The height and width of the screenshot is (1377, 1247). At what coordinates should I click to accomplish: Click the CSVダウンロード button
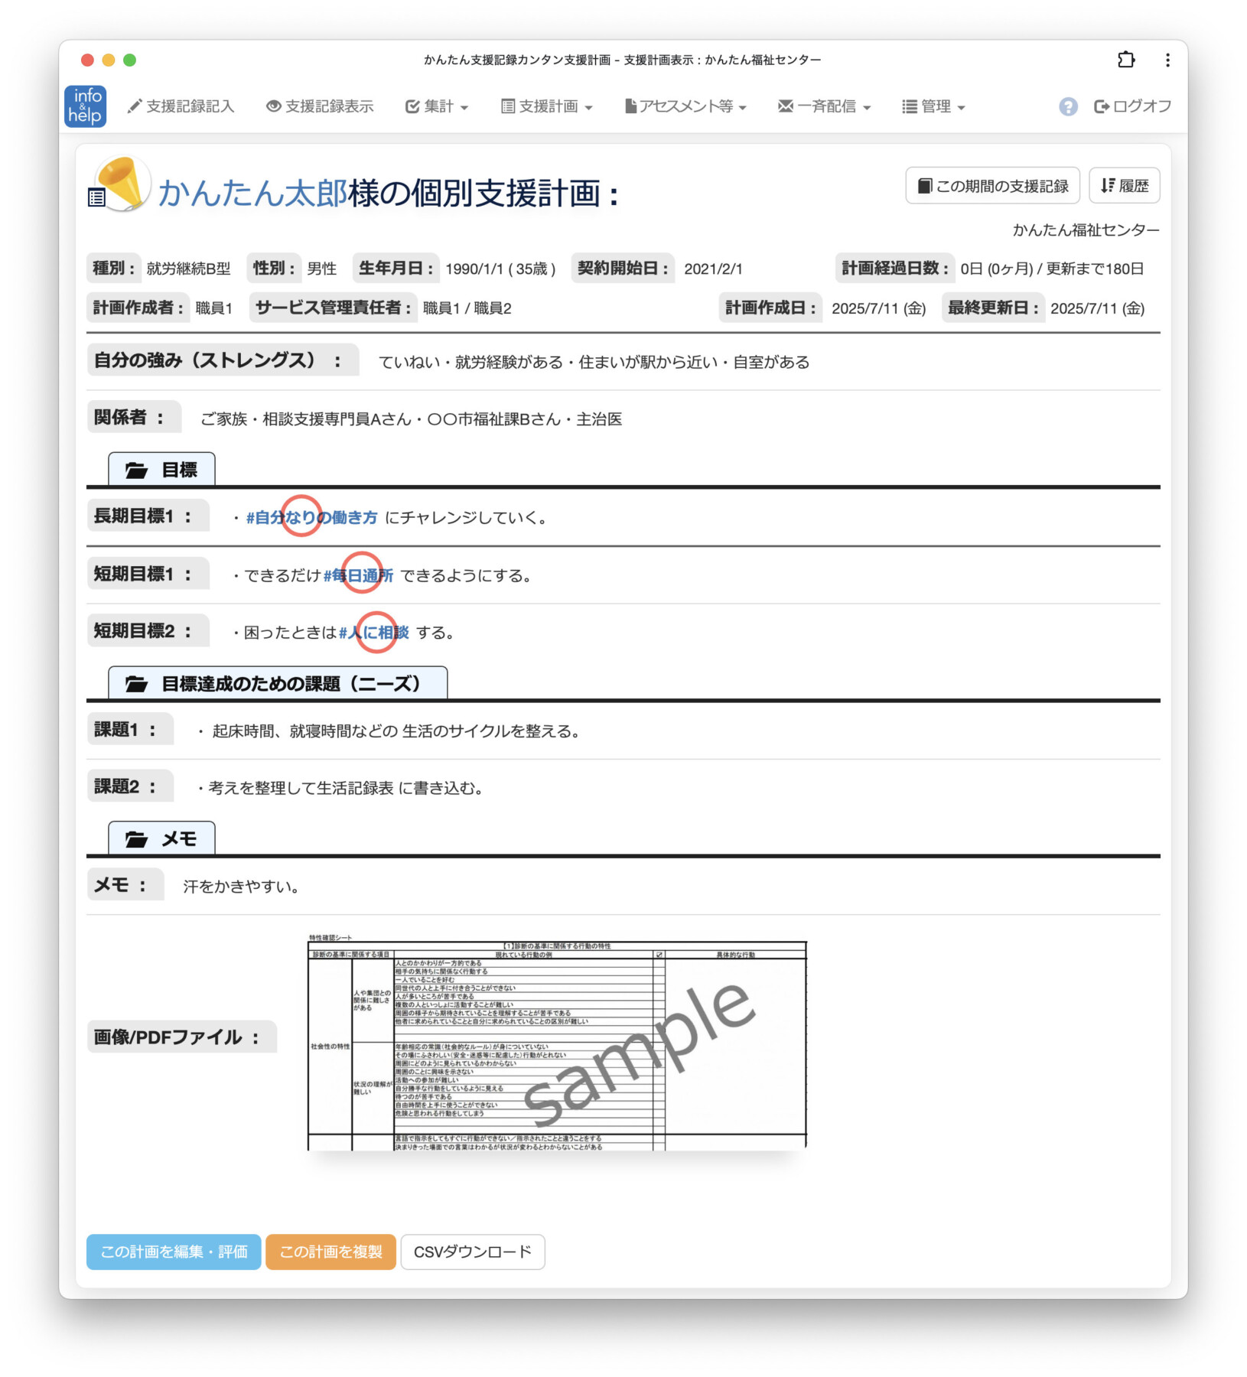[473, 1252]
